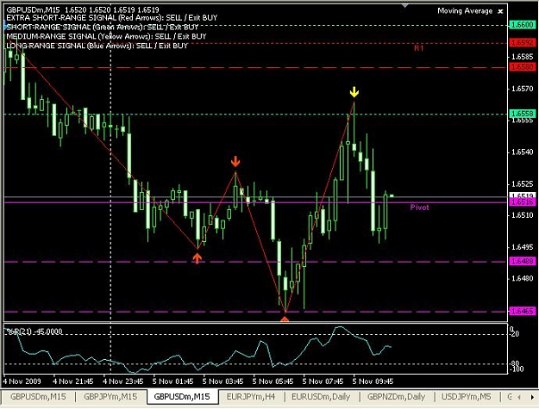539x409 pixels.
Task: Click the red up arrow near 01:45
Action: pos(197,258)
